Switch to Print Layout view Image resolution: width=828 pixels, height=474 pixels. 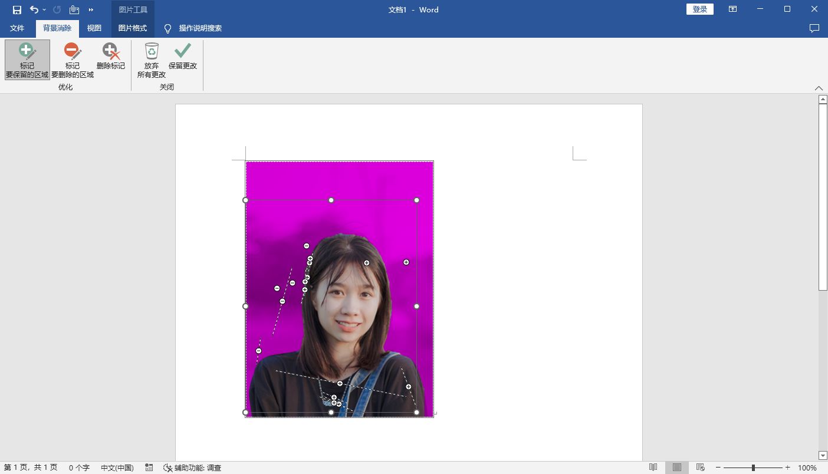point(677,468)
